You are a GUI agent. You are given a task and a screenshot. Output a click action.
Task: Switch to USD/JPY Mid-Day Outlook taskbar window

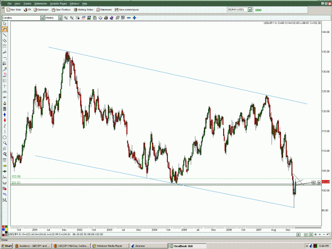coord(71,246)
